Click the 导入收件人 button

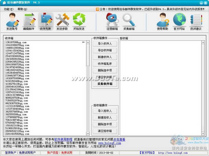[x=105, y=44]
